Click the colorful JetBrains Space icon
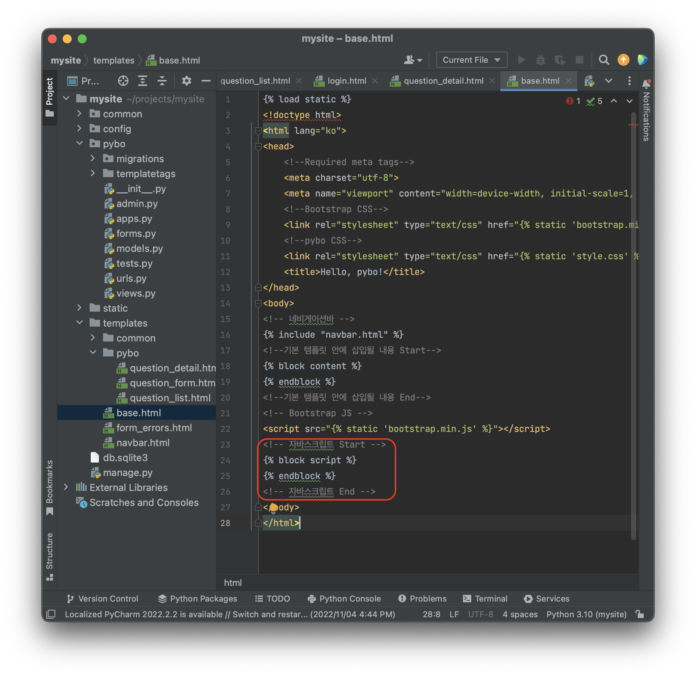696x677 pixels. (643, 60)
